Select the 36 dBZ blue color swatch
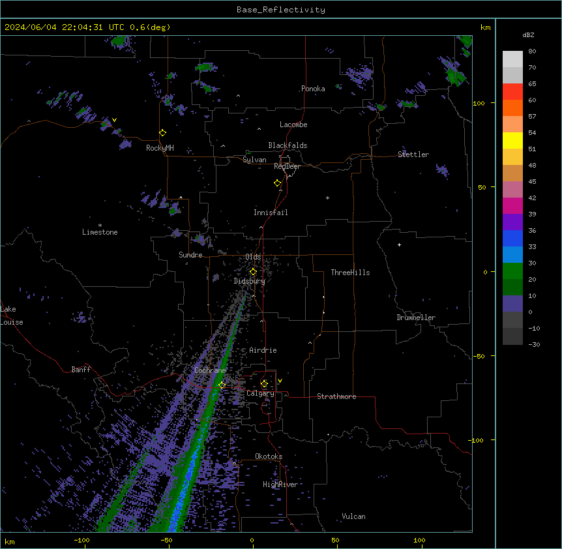The image size is (562, 549). pos(512,238)
